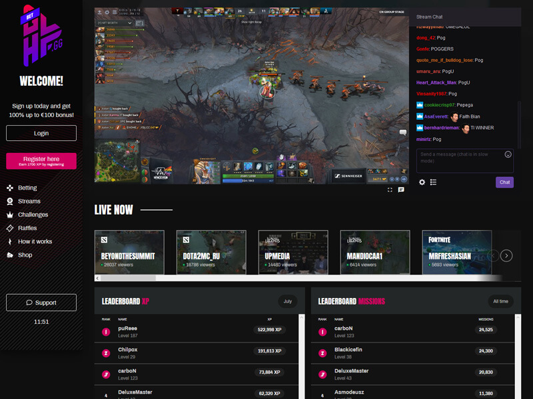This screenshot has height=399, width=533.
Task: Click the Leaderboard XP vertical scrollbar
Action: [302, 356]
